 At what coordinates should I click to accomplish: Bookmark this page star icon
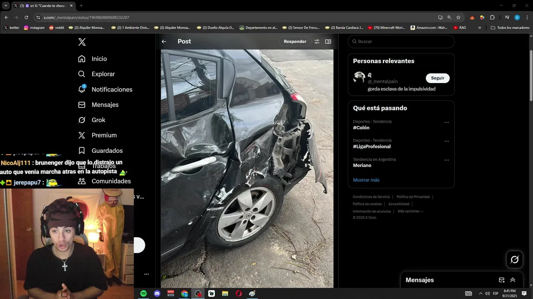(x=458, y=17)
